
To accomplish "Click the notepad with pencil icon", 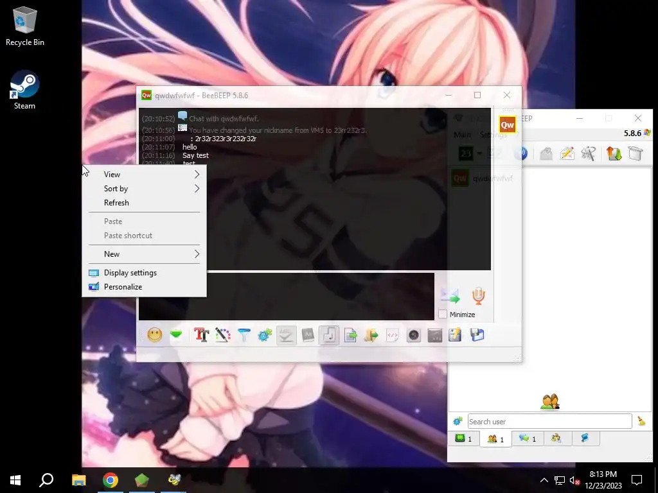I will 456,335.
